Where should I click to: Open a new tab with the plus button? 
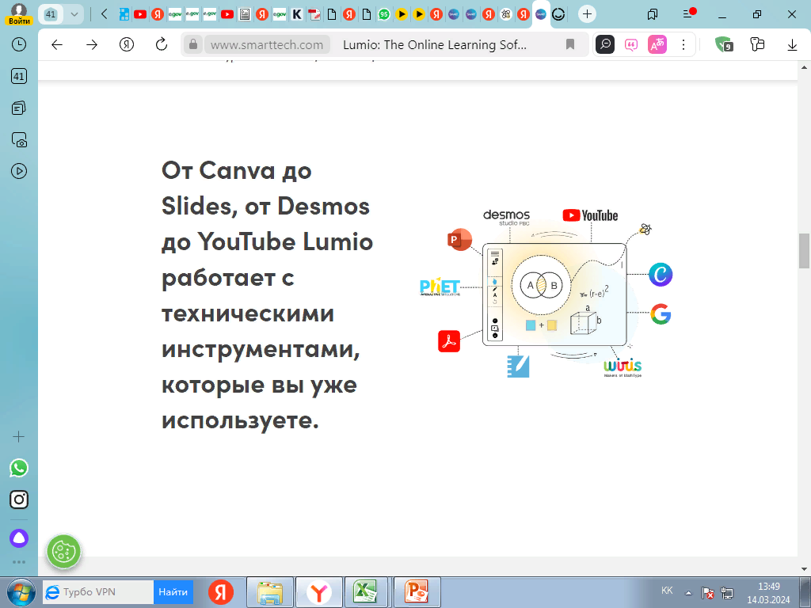[587, 14]
